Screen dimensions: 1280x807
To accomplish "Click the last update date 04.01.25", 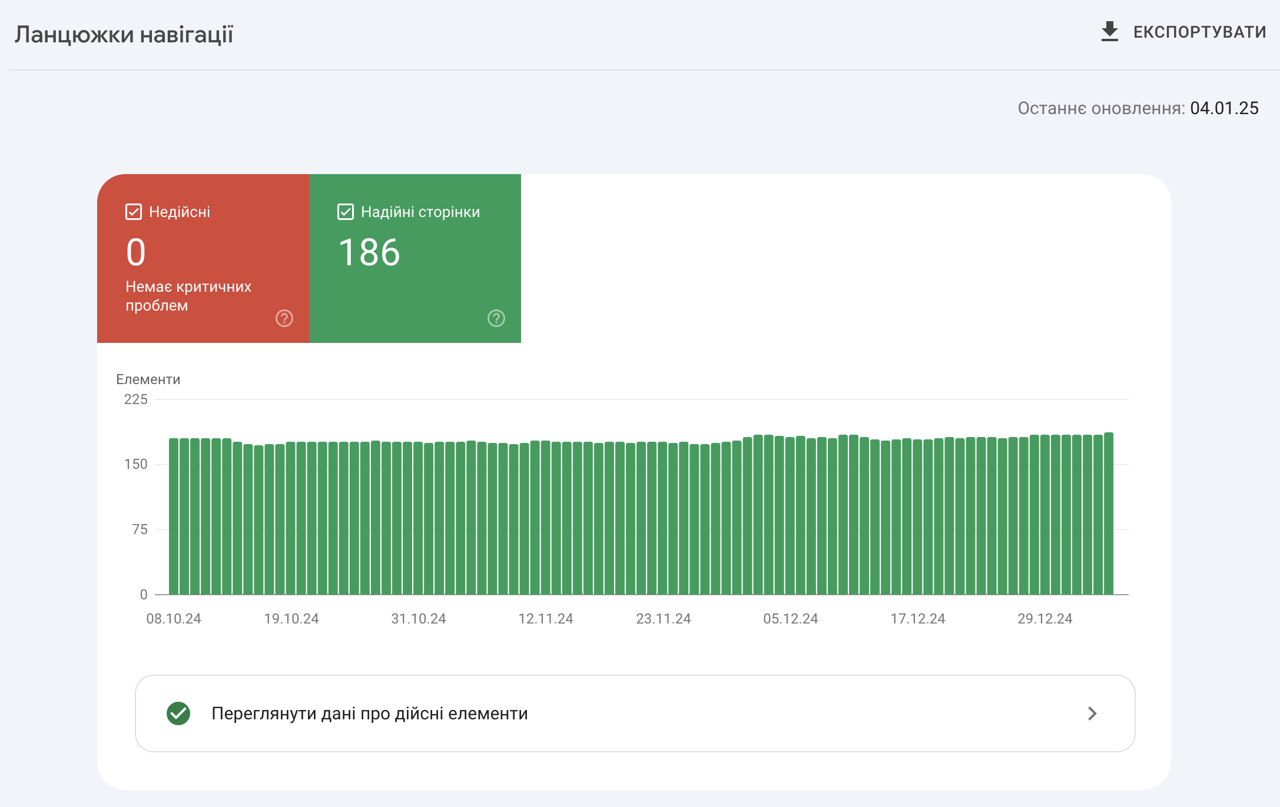I will pos(1224,108).
